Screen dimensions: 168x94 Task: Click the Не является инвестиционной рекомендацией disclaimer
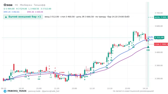(133, 91)
